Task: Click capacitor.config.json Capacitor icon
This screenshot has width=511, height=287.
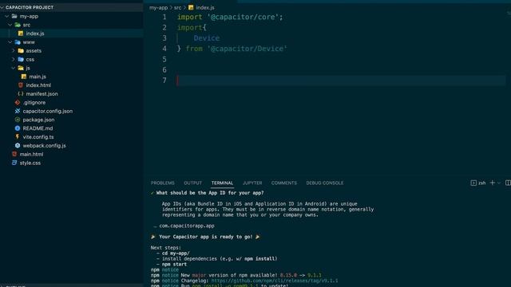Action: (x=18, y=111)
